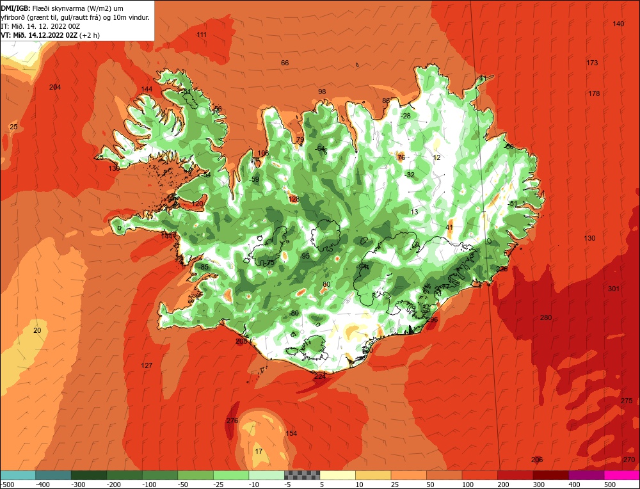The width and height of the screenshot is (640, 489).
Task: Click the map value 280
Action: click(x=546, y=317)
